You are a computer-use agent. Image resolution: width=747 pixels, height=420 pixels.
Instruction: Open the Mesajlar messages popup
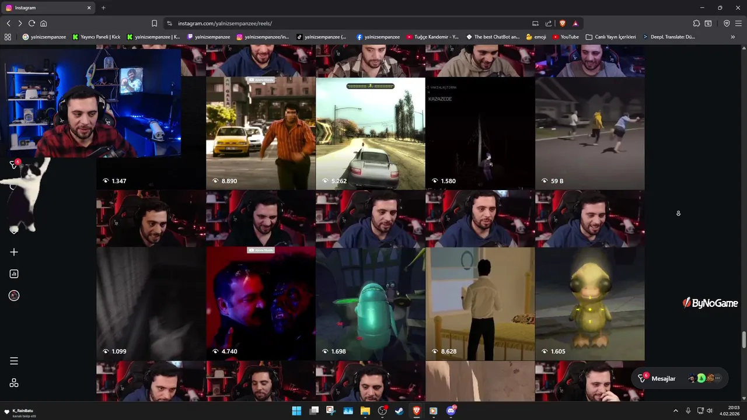680,379
